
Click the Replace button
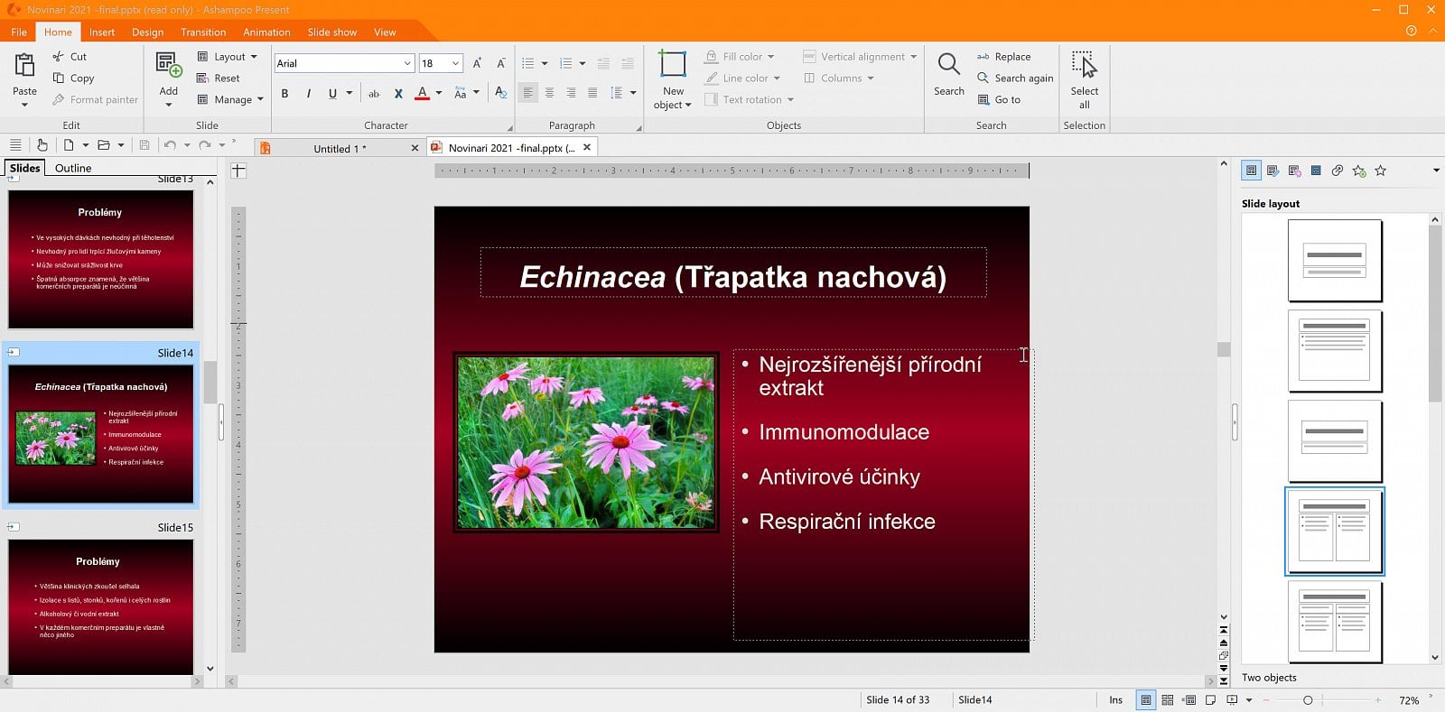[1003, 56]
